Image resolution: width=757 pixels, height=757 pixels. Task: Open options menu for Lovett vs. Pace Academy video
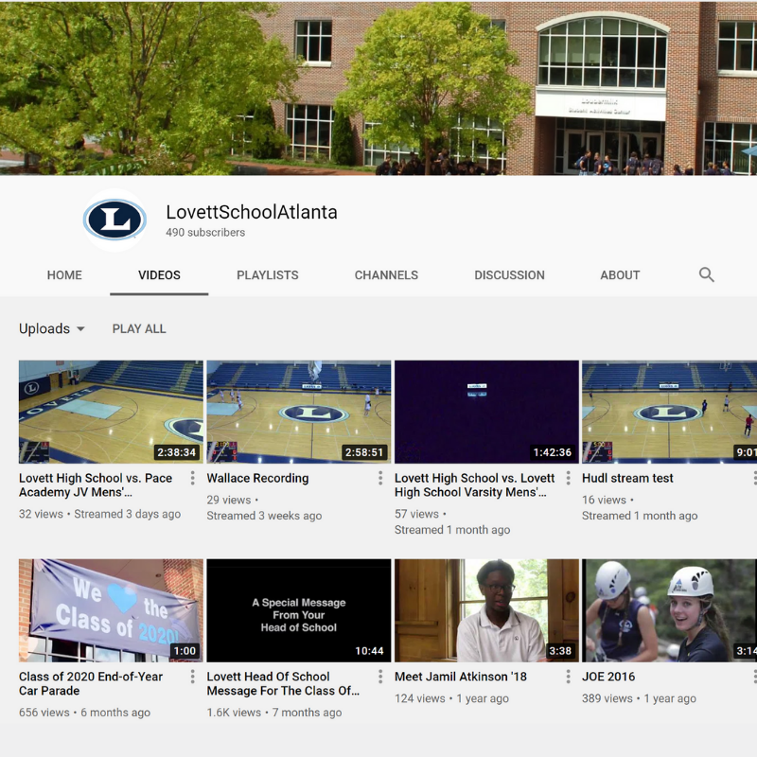point(193,478)
